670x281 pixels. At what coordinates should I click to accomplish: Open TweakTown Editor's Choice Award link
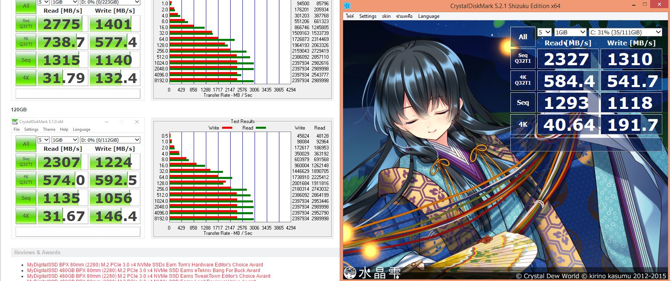149,276
